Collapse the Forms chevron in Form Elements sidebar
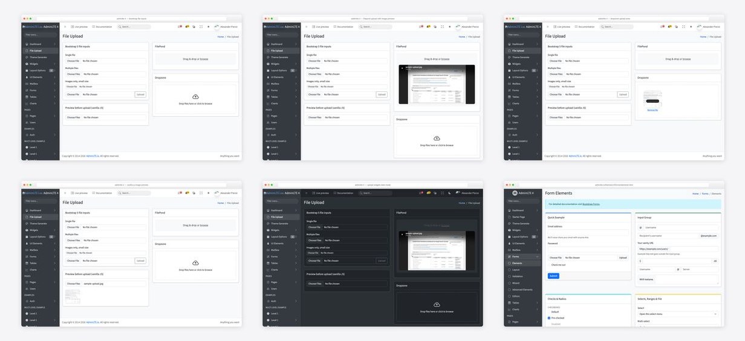 coord(537,256)
